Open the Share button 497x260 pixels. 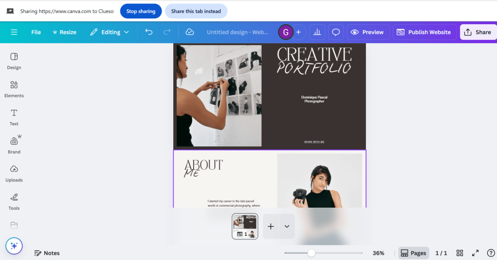pyautogui.click(x=478, y=32)
